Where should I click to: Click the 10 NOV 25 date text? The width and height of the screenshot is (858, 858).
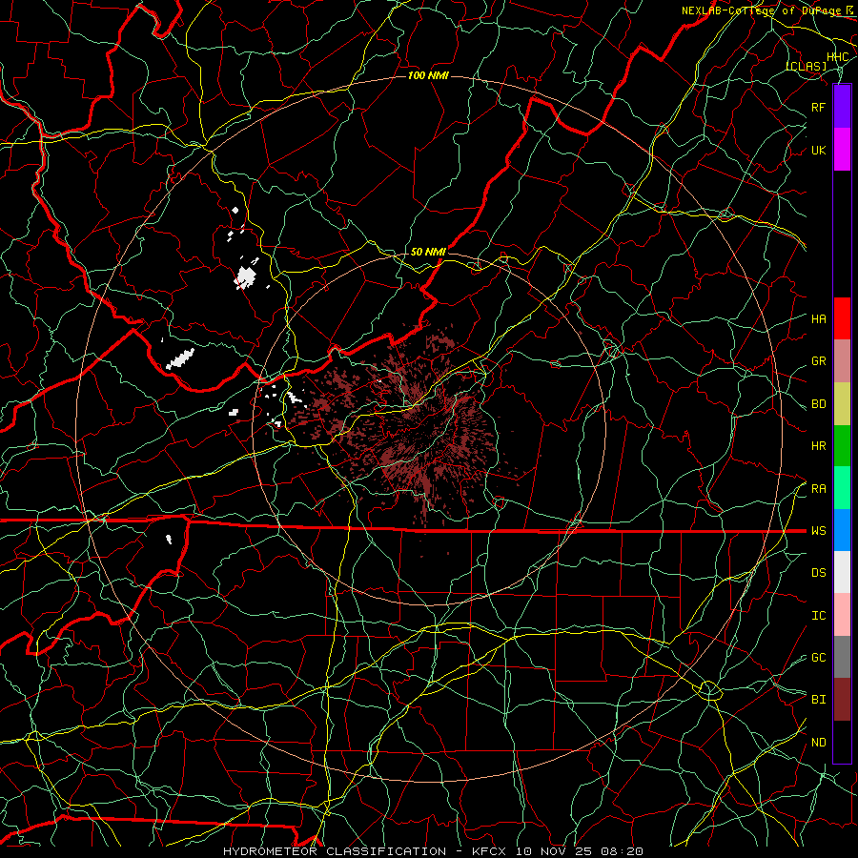pyautogui.click(x=553, y=851)
